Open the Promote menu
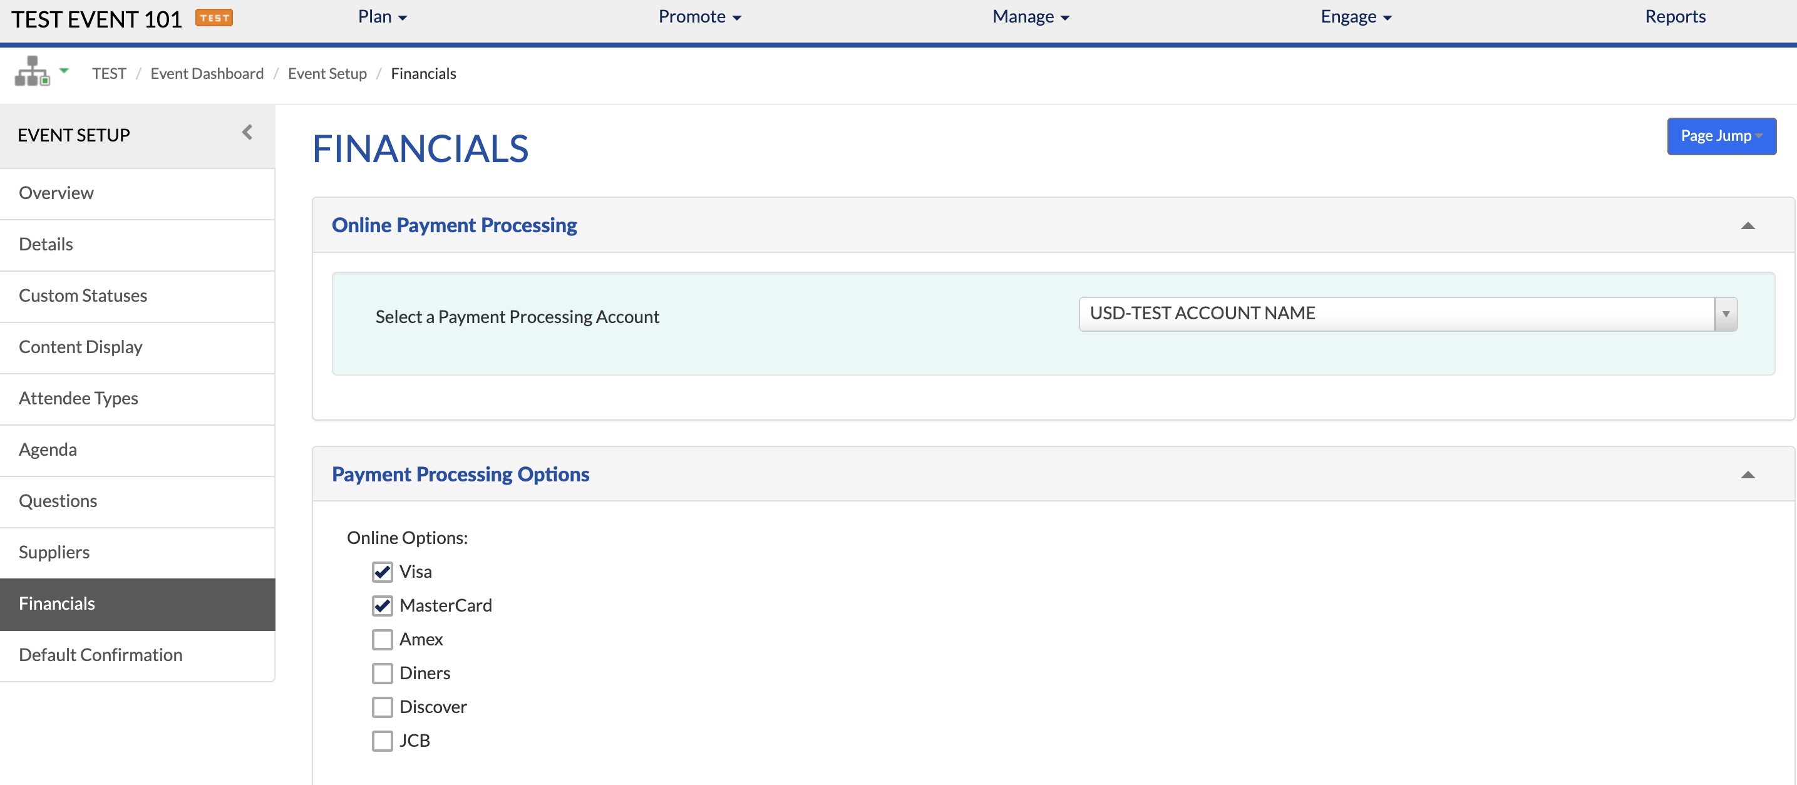 coord(699,17)
